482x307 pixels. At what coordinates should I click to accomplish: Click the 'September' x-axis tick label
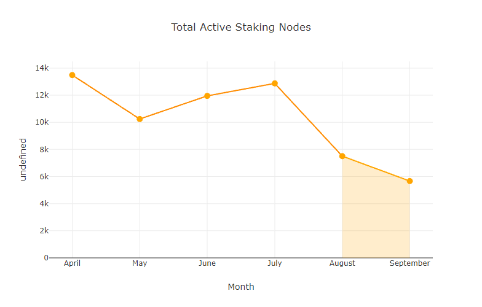click(x=409, y=263)
